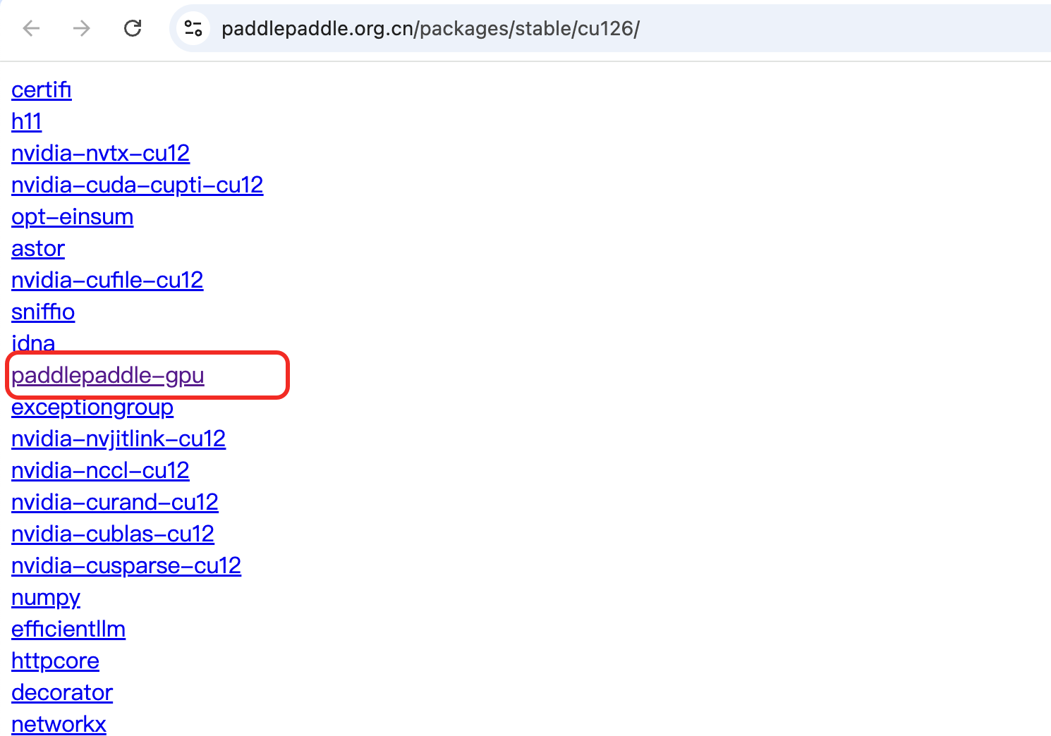Click the astor package link
Image resolution: width=1051 pixels, height=736 pixels.
pos(38,249)
